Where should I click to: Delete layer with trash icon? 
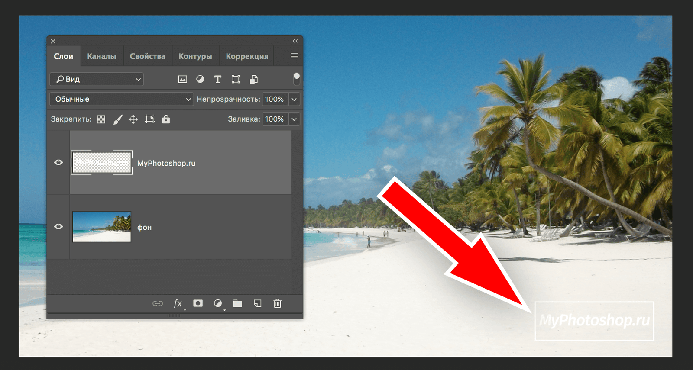[278, 303]
